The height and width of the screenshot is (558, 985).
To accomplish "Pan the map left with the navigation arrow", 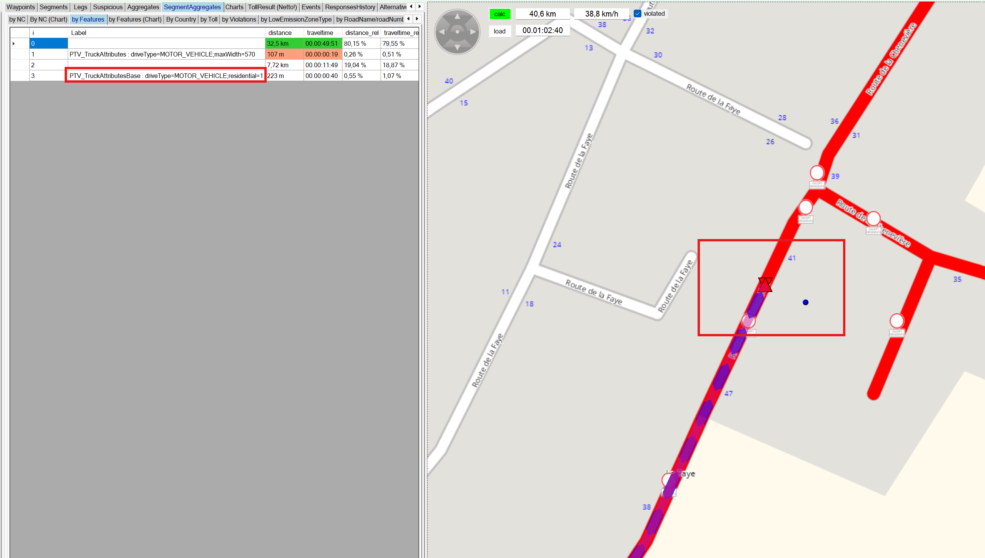I will 441,32.
